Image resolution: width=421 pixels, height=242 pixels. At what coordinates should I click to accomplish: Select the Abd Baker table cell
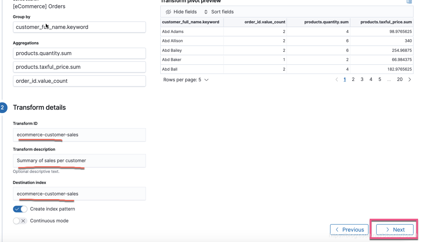pos(192,59)
